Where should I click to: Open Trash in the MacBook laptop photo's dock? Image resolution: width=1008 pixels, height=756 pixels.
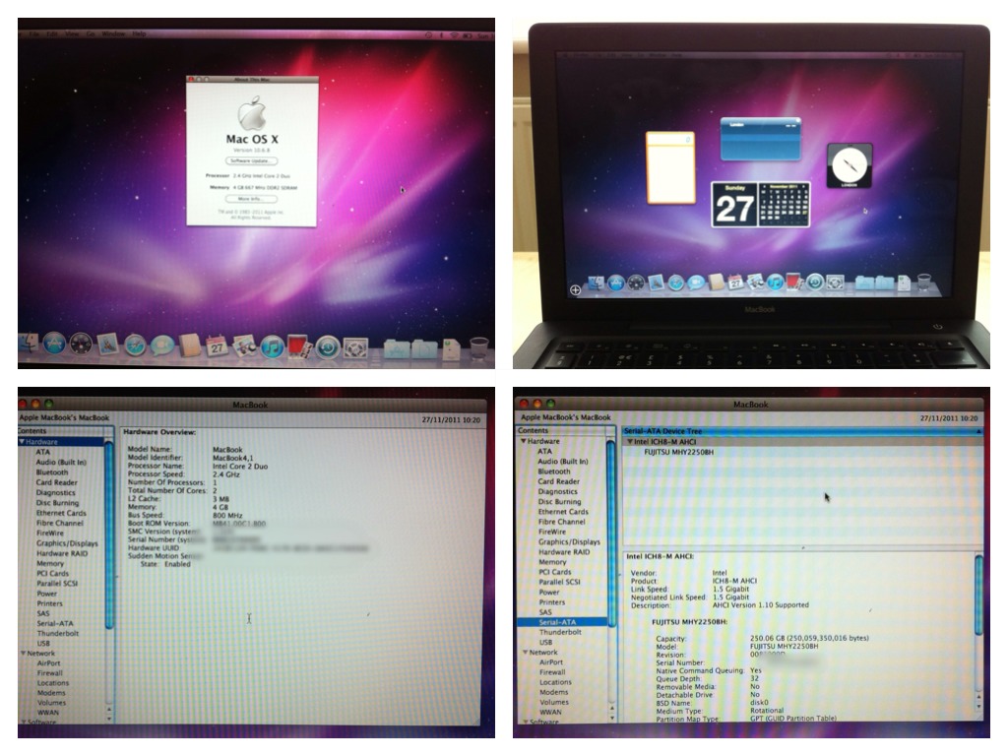point(923,282)
